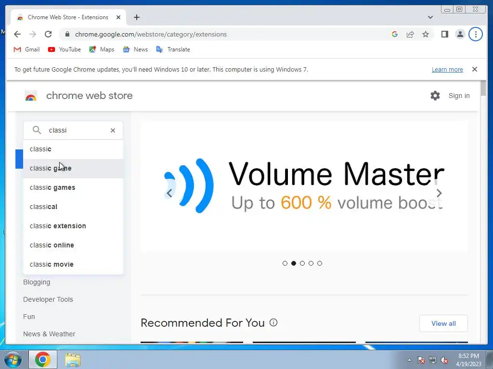Select the 'classic game' suggestion
This screenshot has height=369, width=493.
tap(73, 168)
